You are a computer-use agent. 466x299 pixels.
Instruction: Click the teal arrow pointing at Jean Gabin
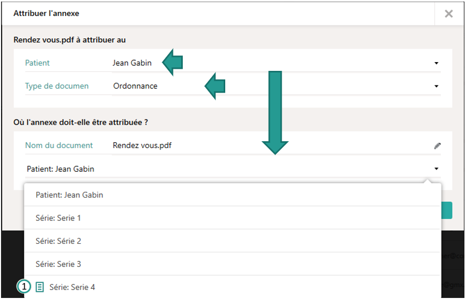tap(172, 63)
